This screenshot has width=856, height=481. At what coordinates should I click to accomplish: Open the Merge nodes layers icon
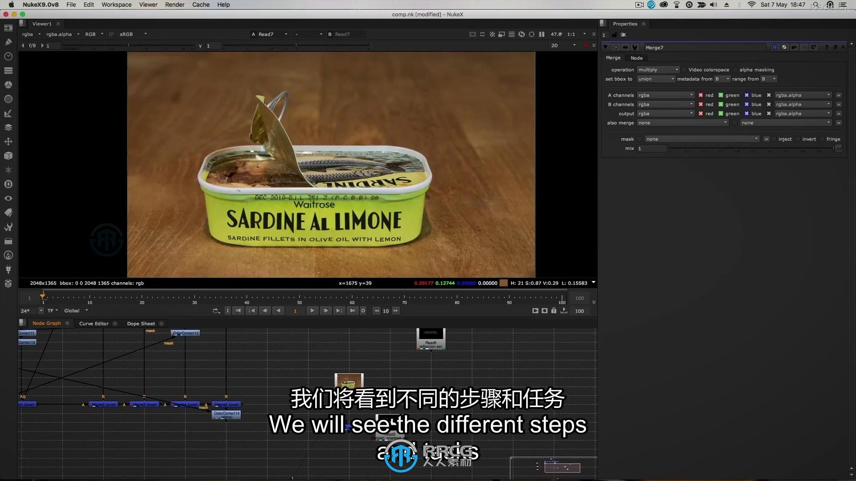[x=8, y=127]
